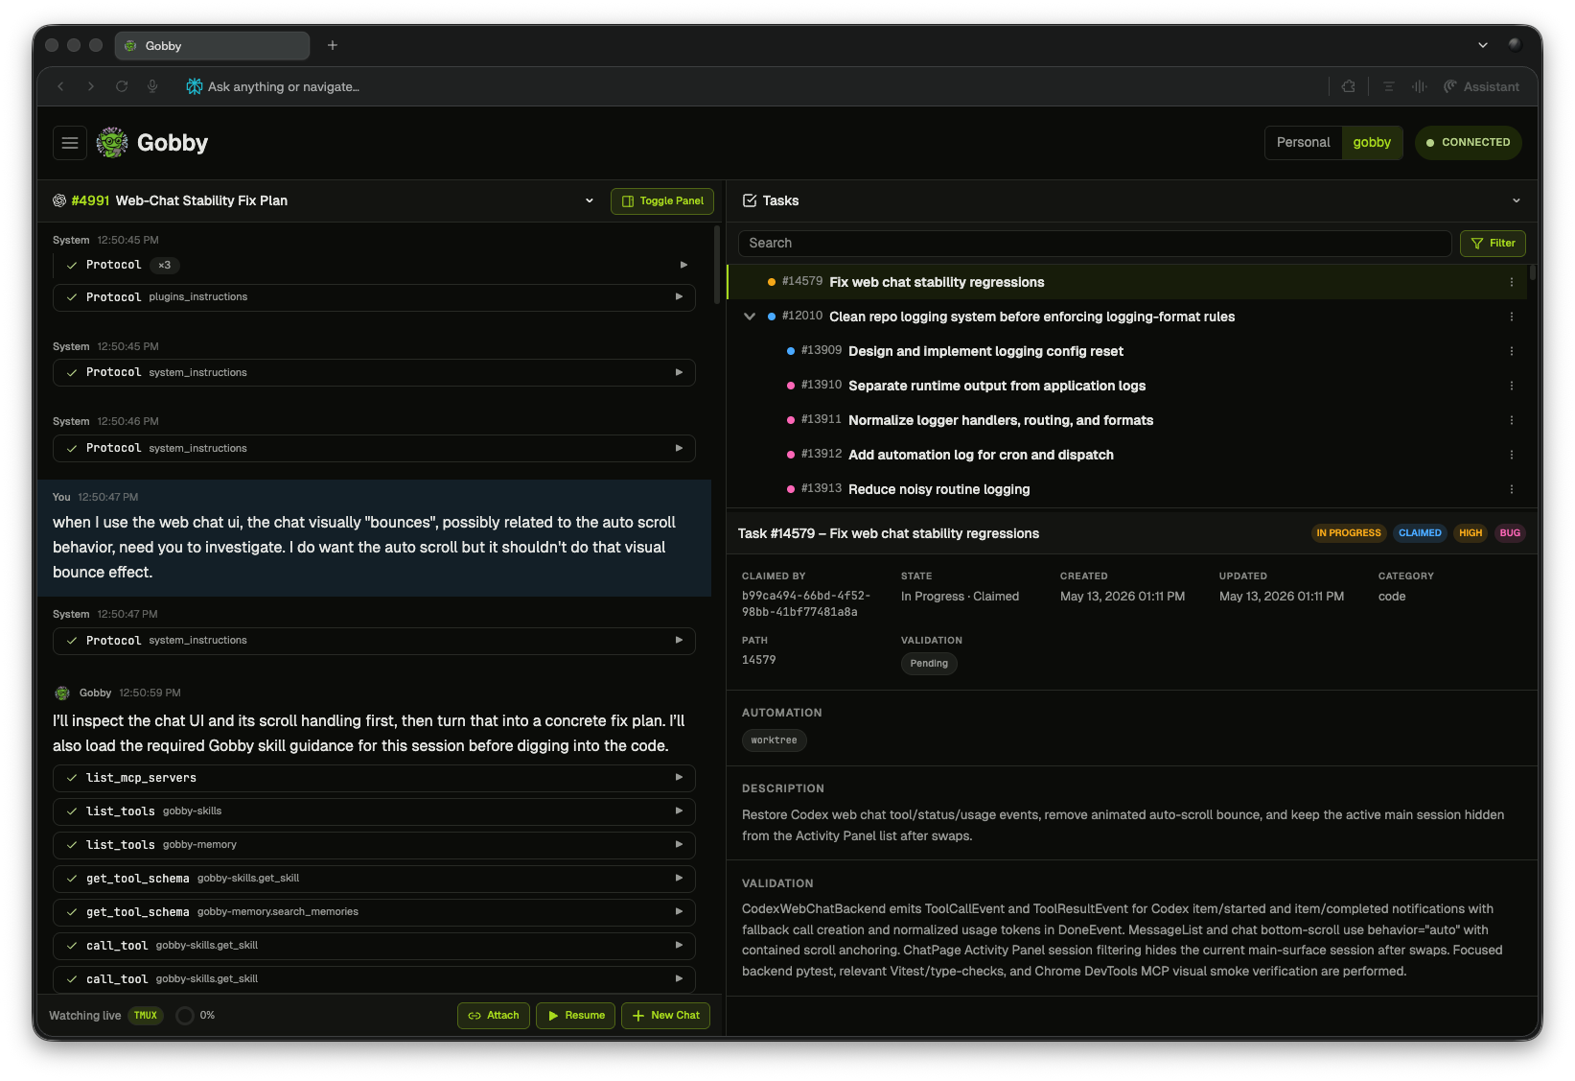Activate the microphone icon in address bar
Screen dimensions: 1575x1081
(x=152, y=86)
